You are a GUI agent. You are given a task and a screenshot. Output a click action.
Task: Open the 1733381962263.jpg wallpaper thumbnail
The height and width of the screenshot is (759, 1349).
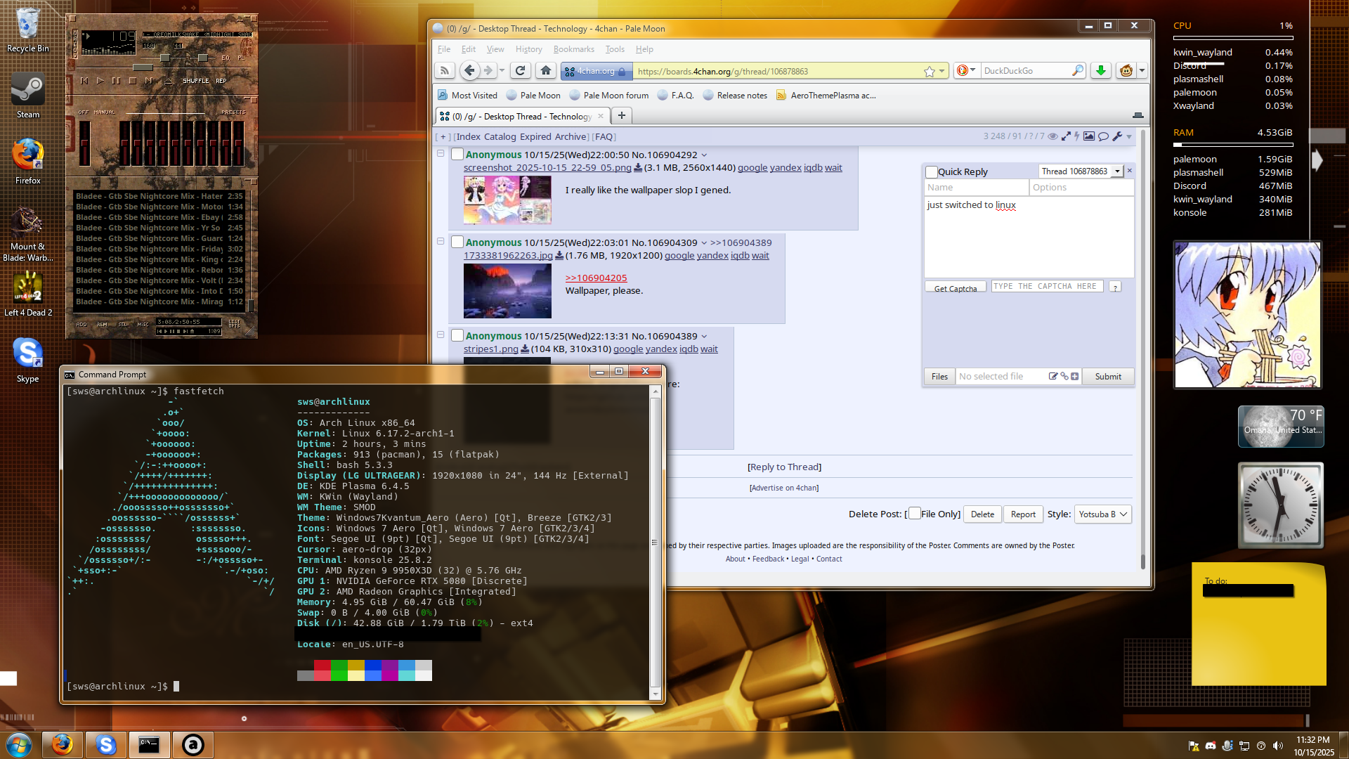click(507, 291)
